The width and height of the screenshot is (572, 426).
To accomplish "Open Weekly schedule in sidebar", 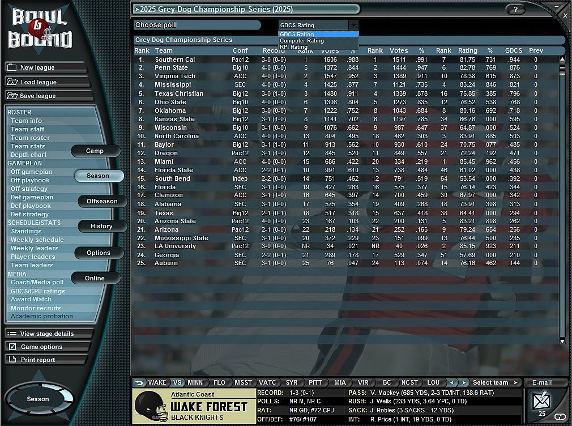I will tap(37, 240).
